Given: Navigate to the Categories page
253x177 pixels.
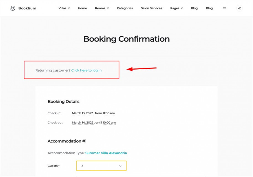Looking at the screenshot, I should pyautogui.click(x=125, y=8).
